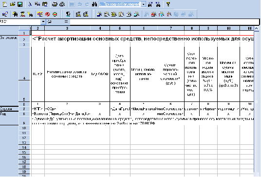Click the vertical scrollbar up arrow
This screenshot has width=261, height=177.
[x=257, y=28]
